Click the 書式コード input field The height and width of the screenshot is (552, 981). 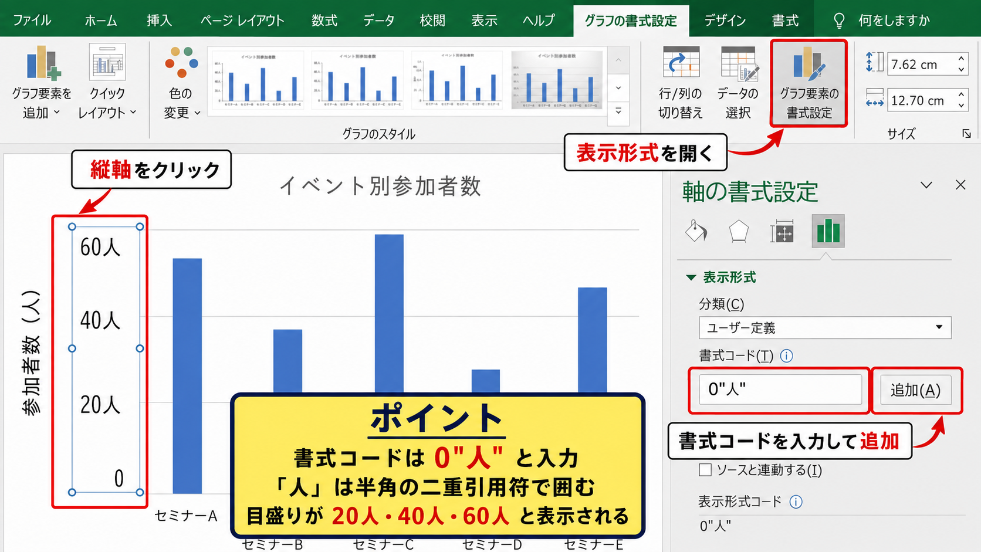click(780, 390)
